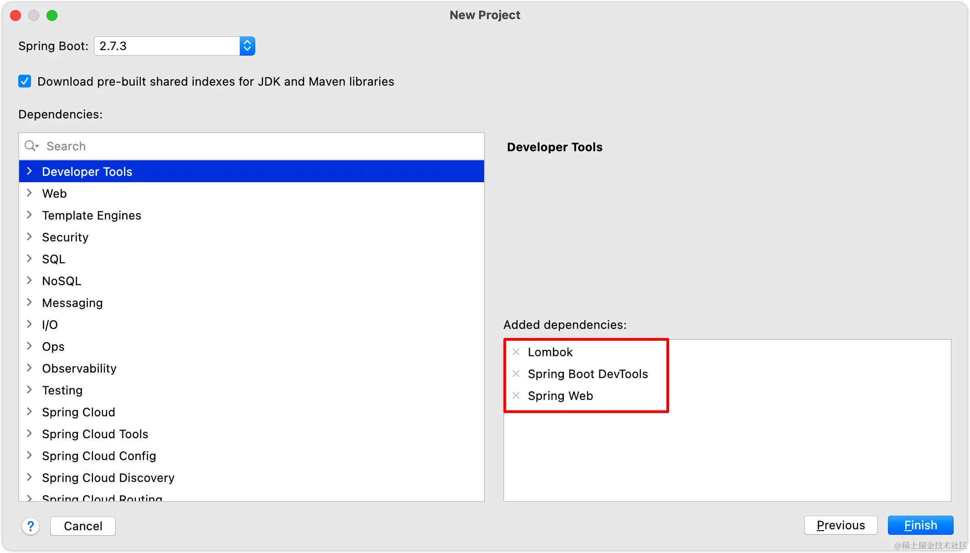Expand the SQL category chevron
Image resolution: width=970 pixels, height=553 pixels.
(x=30, y=259)
